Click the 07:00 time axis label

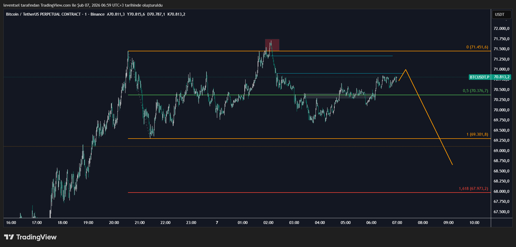pyautogui.click(x=397, y=223)
